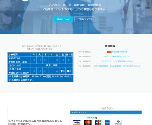Click the 住所 address line
This screenshot has height=125, width=152.
(35, 121)
